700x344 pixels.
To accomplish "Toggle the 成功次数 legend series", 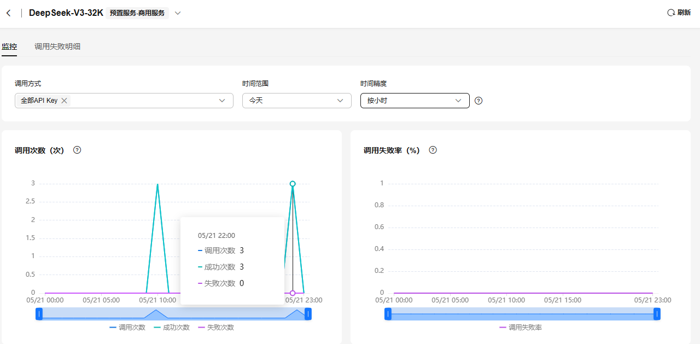I will tap(172, 327).
